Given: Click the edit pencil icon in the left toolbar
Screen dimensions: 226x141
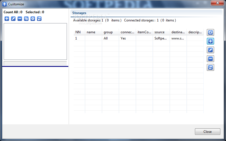Looking at the screenshot, I should (x=13, y=19).
